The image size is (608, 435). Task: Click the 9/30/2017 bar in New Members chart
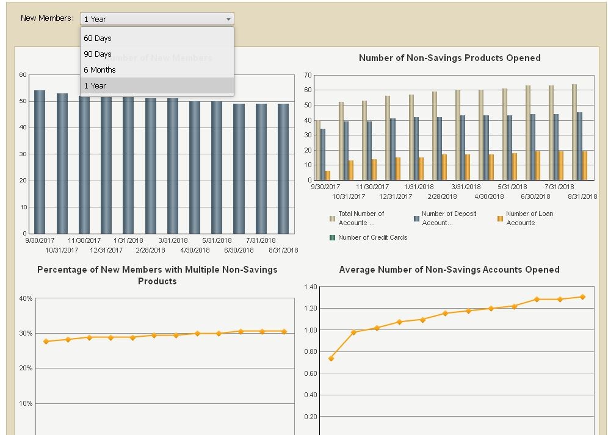(x=40, y=162)
